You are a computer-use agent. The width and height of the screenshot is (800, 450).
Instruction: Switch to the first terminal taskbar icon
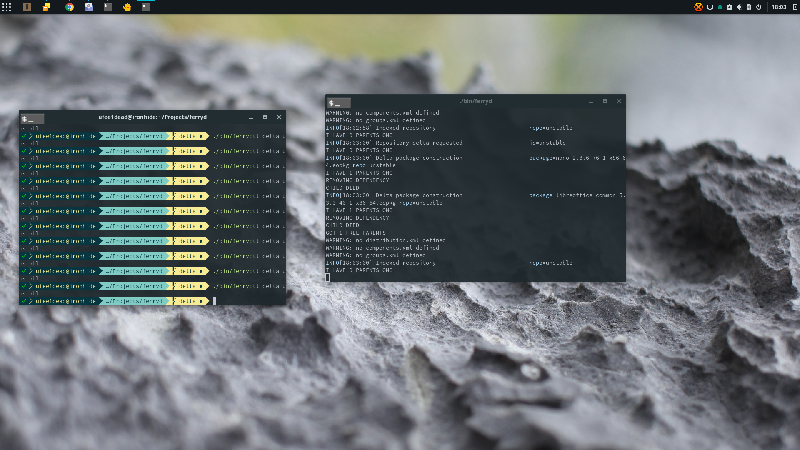108,7
